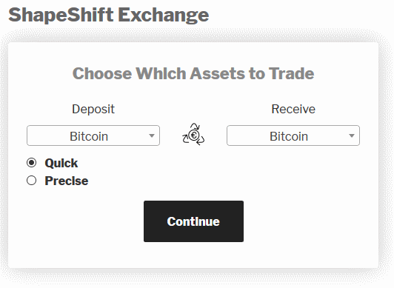Click the Deposit label
The image size is (394, 288).
(x=93, y=110)
